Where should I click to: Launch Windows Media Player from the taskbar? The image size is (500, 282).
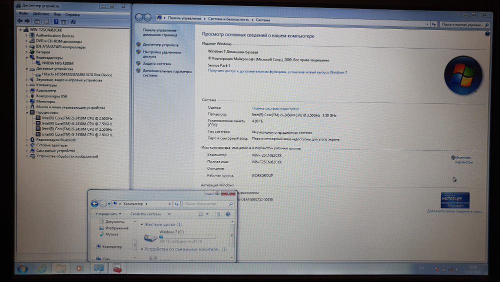pos(78,268)
